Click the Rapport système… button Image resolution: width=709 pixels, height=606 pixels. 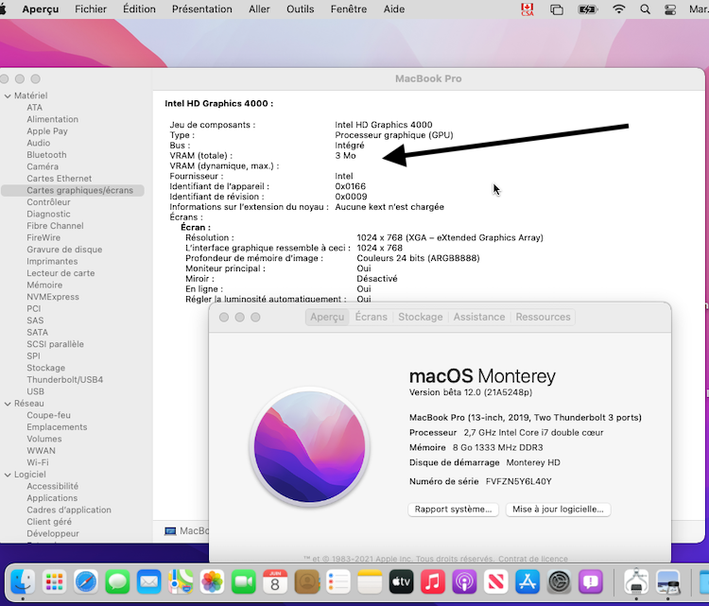(x=453, y=510)
